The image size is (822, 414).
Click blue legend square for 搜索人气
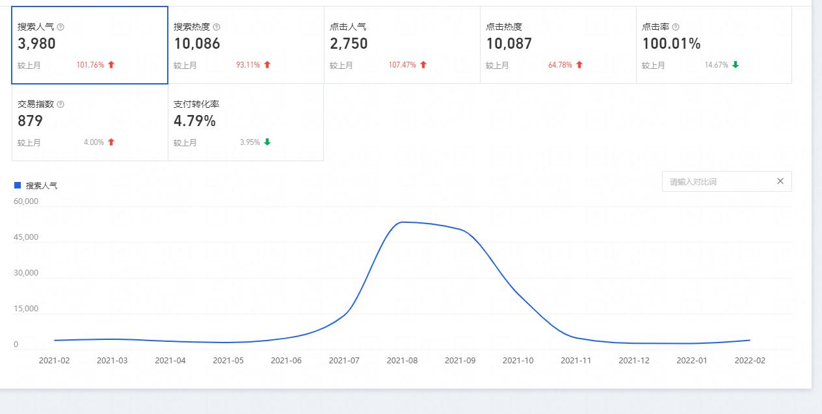(18, 186)
